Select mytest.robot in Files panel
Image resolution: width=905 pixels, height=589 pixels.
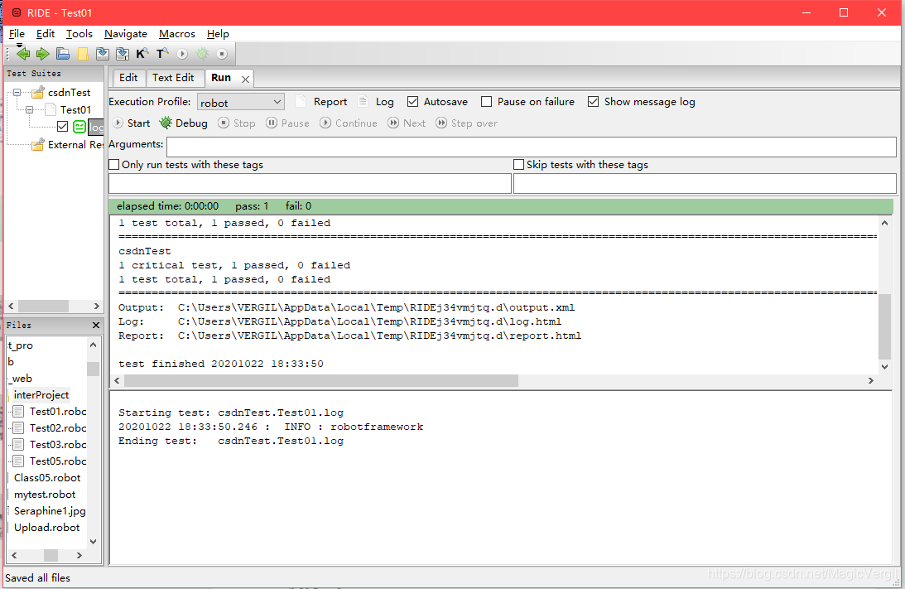(x=45, y=495)
